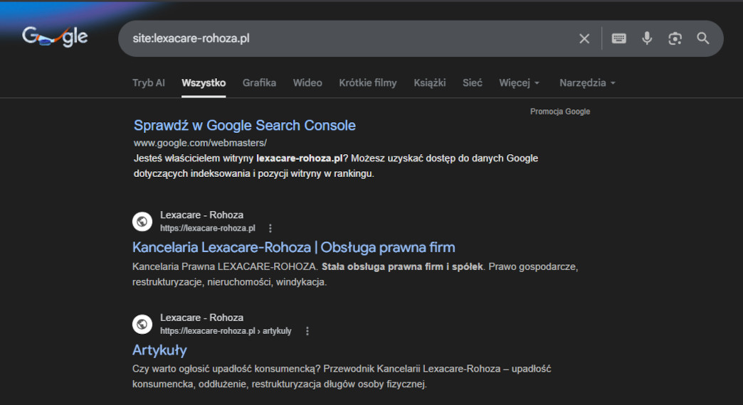The height and width of the screenshot is (405, 743).
Task: Open the Książki tab
Action: click(430, 83)
